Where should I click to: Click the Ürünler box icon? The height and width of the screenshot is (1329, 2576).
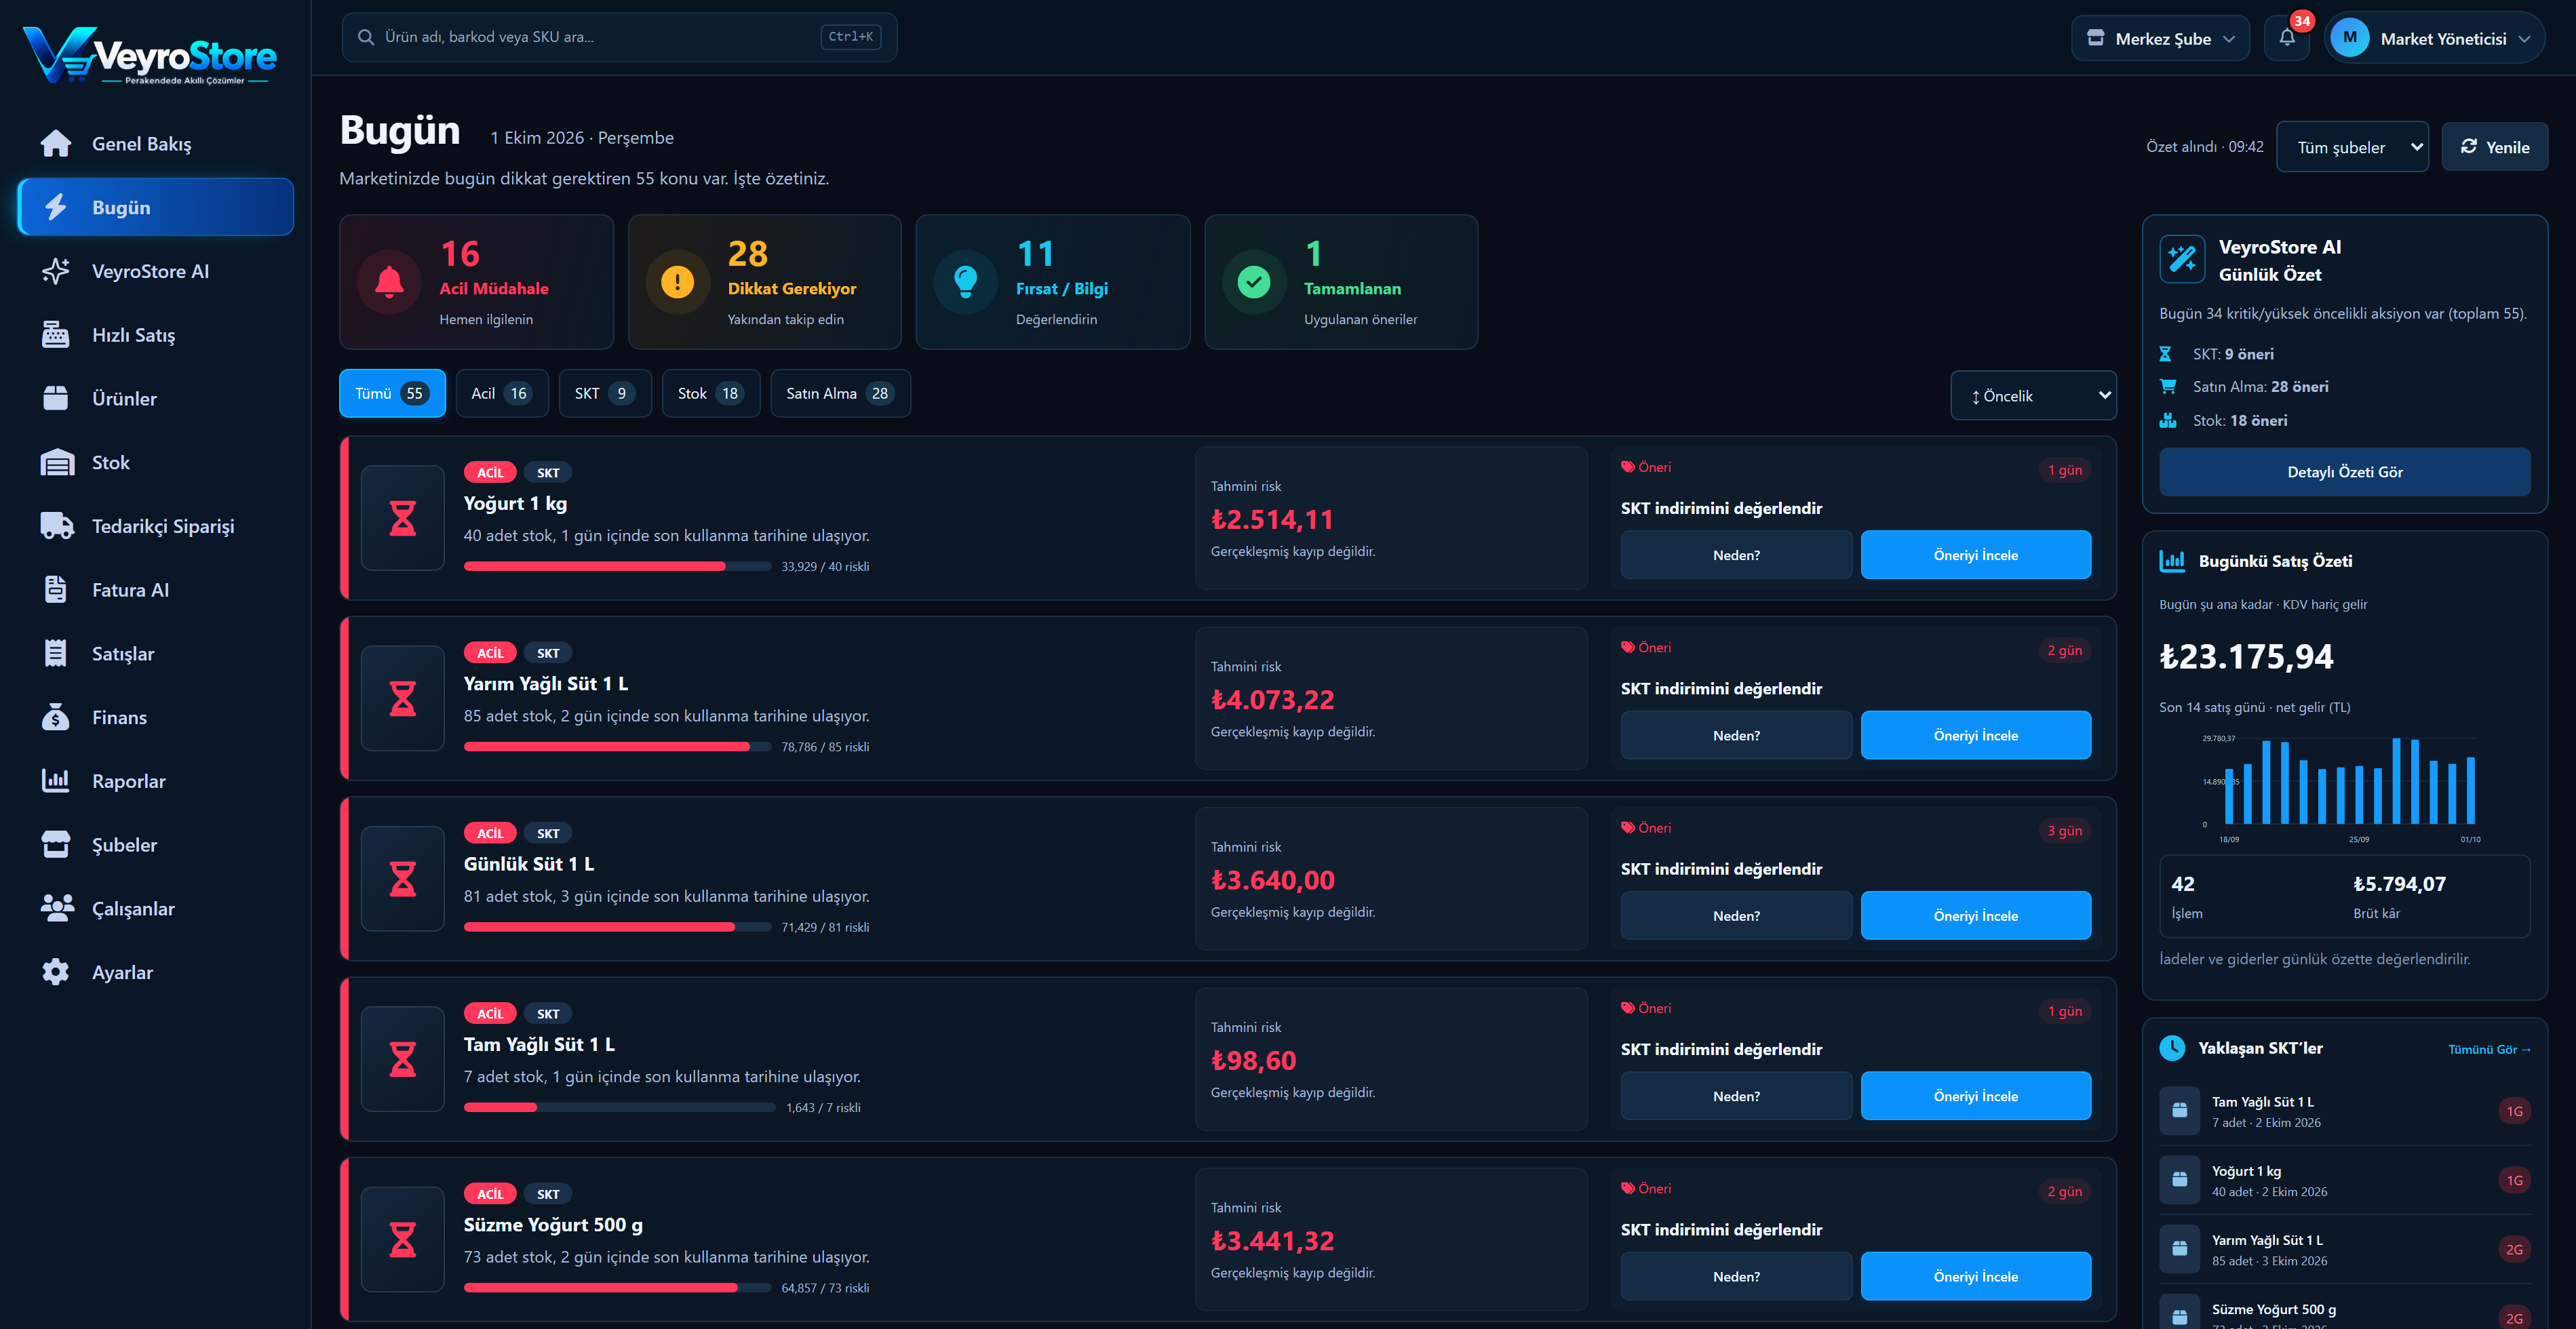click(x=56, y=398)
